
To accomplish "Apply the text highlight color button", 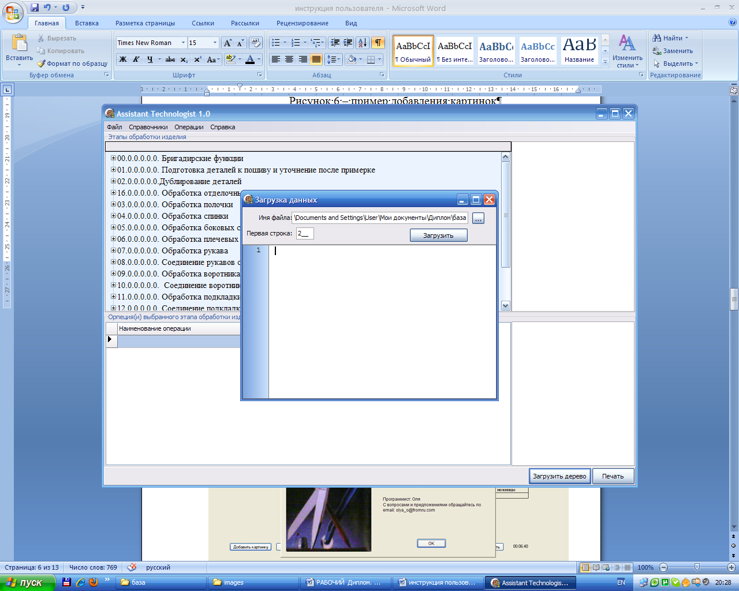I will click(230, 59).
